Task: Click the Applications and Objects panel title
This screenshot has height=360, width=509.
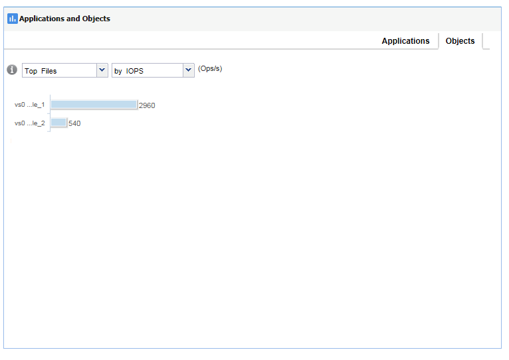Action: [64, 19]
